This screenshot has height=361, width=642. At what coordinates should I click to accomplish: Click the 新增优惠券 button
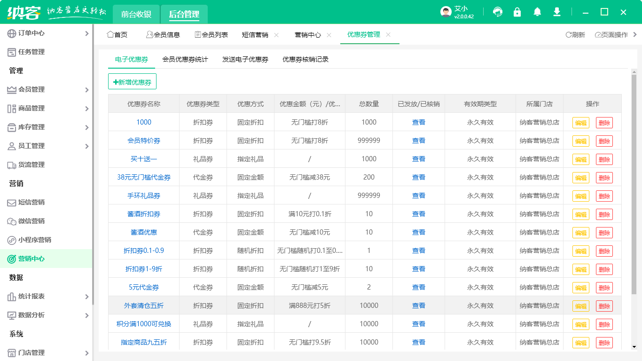(x=133, y=81)
